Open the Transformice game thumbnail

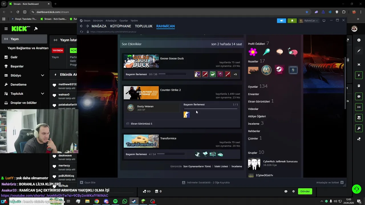pyautogui.click(x=141, y=141)
